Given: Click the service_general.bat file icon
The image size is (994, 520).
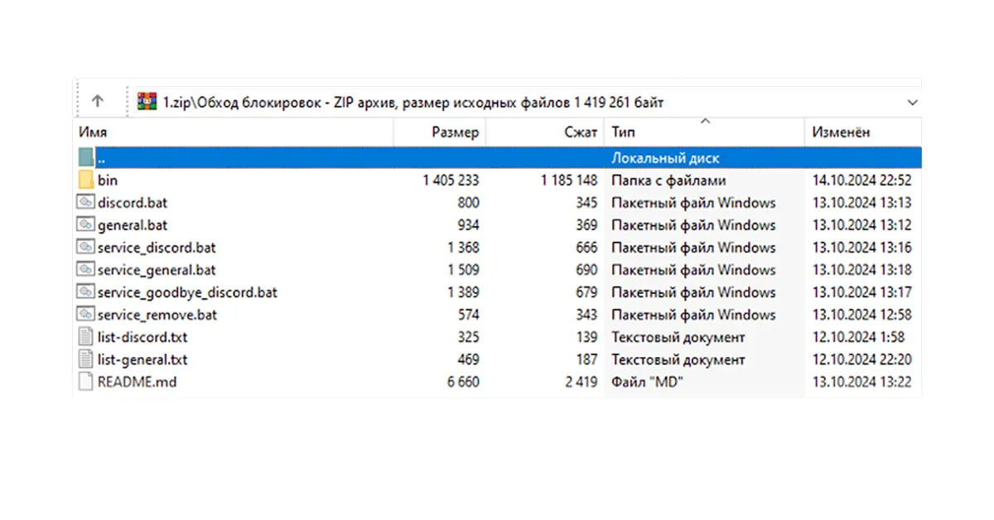Looking at the screenshot, I should 86,269.
